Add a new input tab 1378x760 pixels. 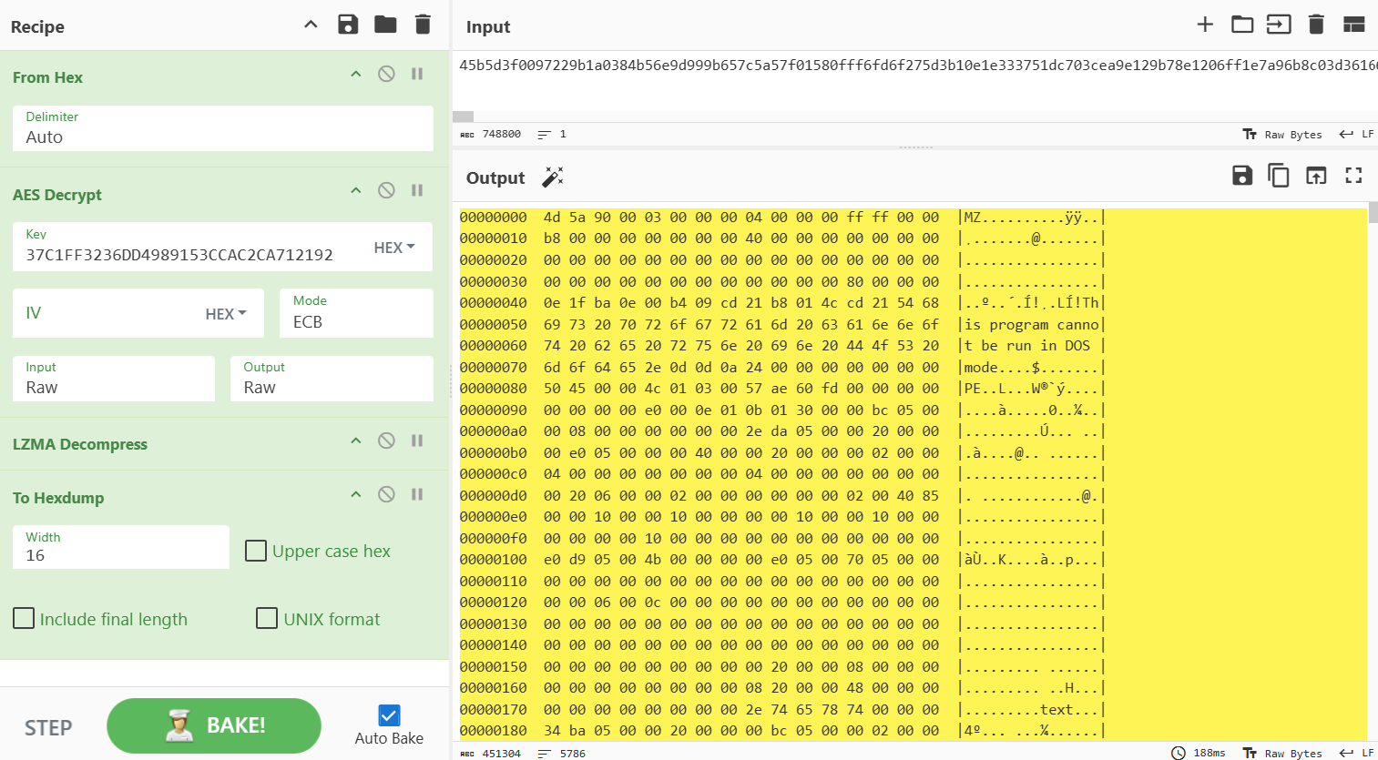point(1205,25)
